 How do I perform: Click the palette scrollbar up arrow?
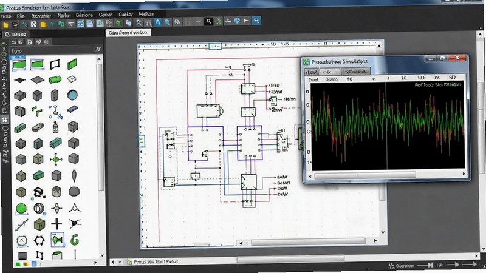pyautogui.click(x=99, y=59)
